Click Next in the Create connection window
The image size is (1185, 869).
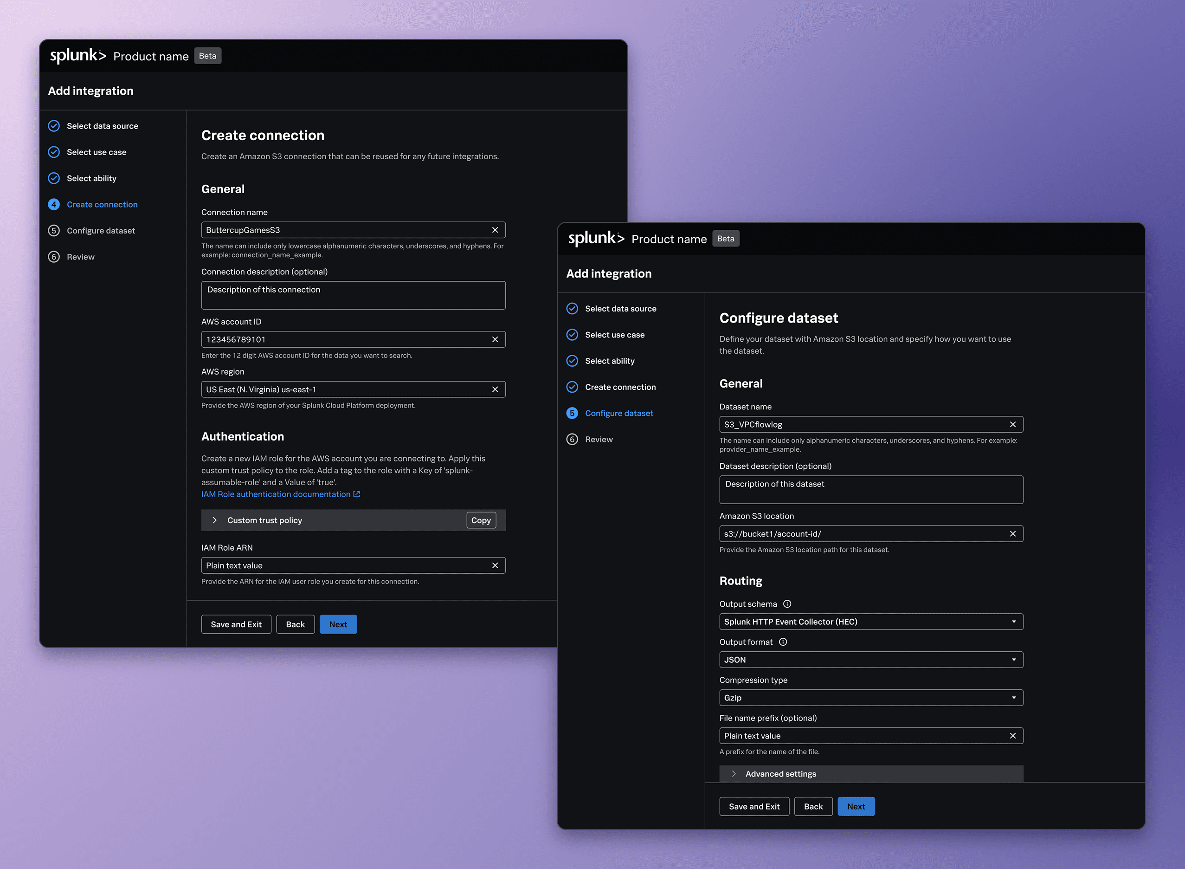tap(338, 624)
